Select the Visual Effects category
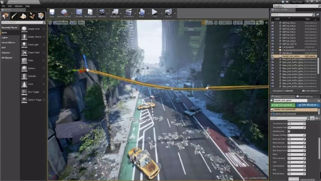This screenshot has height=181, width=321. coord(8,42)
